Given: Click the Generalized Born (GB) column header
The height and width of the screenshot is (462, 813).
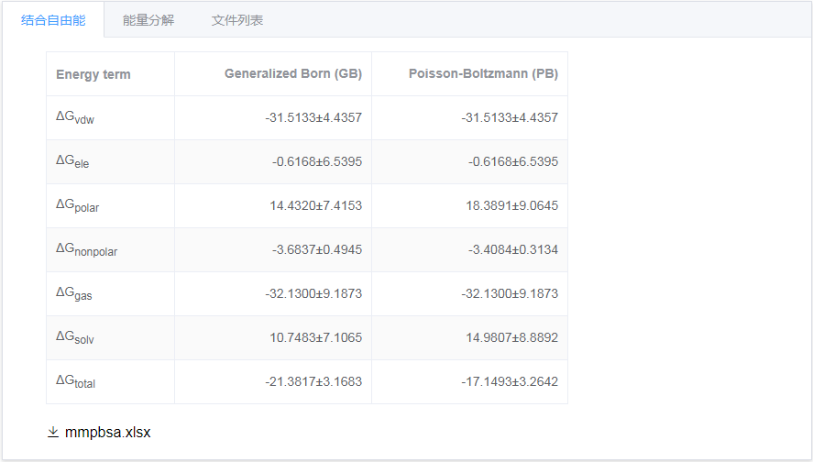Looking at the screenshot, I should coord(293,73).
